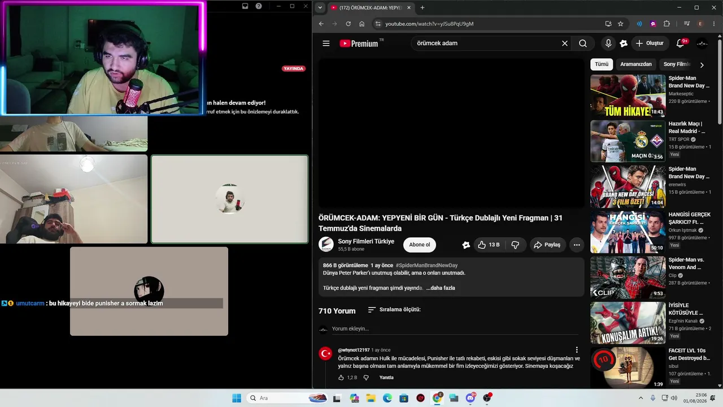This screenshot has width=723, height=407.
Task: Select the Sony Filmleri filter chip
Action: point(677,64)
